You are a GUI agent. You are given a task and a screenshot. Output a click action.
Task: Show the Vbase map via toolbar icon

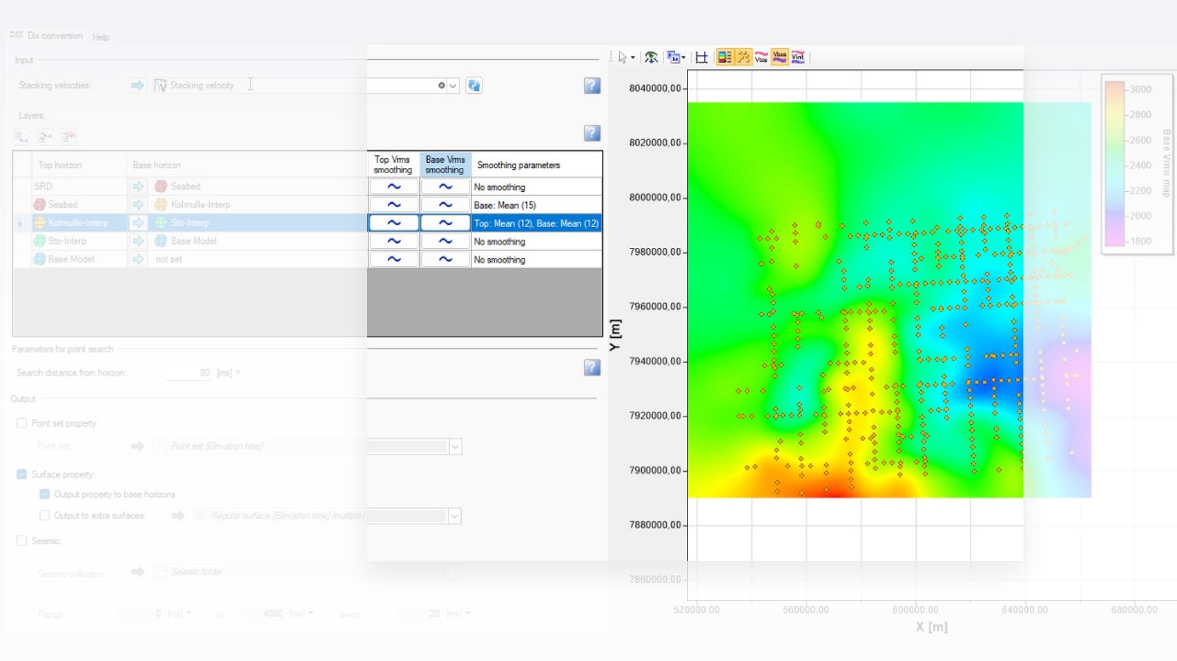point(779,57)
